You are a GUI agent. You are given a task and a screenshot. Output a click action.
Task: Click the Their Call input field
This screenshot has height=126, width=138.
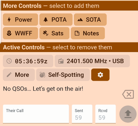coord(36,114)
